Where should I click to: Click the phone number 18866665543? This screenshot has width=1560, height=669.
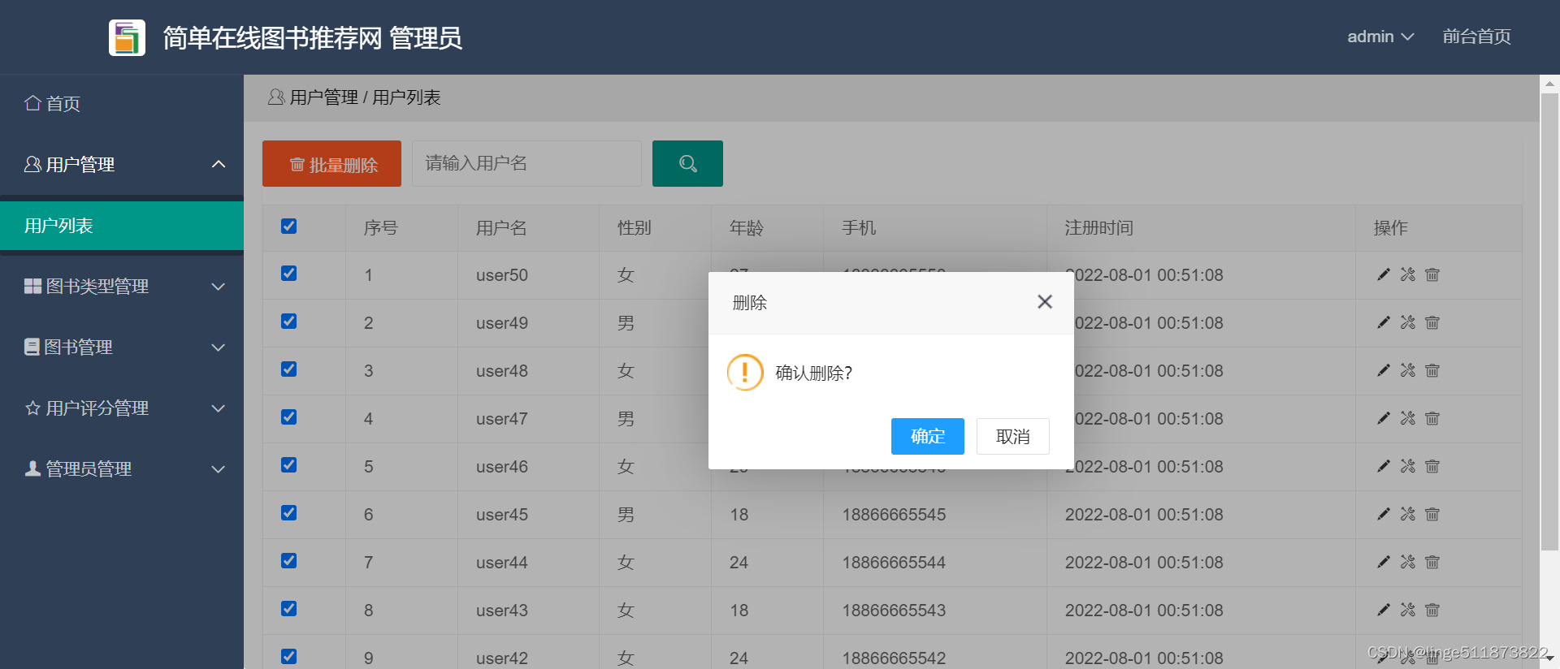coord(894,610)
